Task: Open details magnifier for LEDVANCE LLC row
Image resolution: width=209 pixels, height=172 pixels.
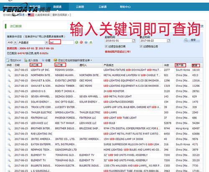Action: pyautogui.click(x=9, y=123)
